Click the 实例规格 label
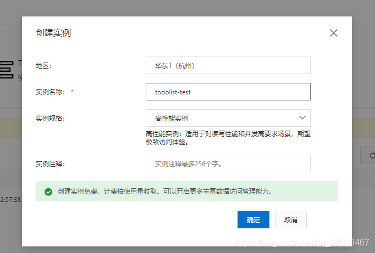Image resolution: width=375 pixels, height=253 pixels. pos(50,119)
